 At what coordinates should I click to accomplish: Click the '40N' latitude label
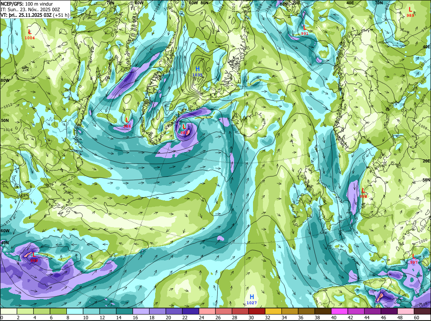[x=5, y=243]
